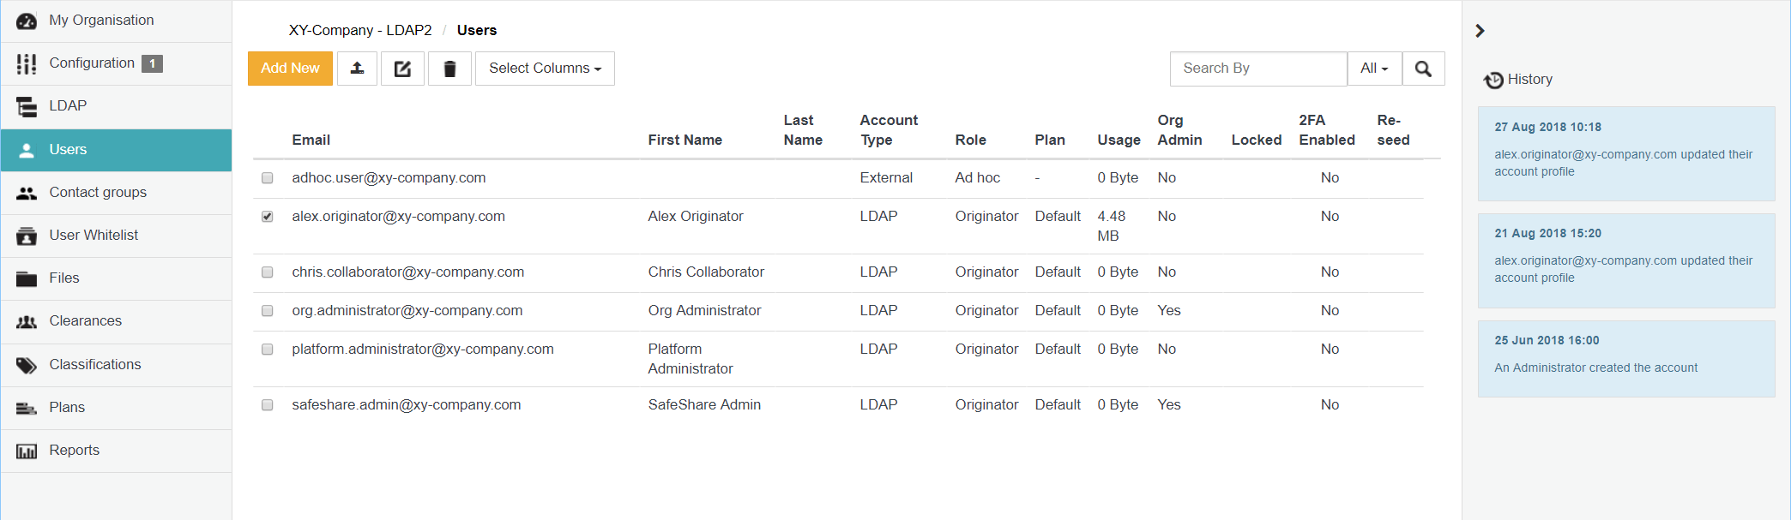Click the Classifications tags icon
The height and width of the screenshot is (520, 1791).
coord(27,365)
